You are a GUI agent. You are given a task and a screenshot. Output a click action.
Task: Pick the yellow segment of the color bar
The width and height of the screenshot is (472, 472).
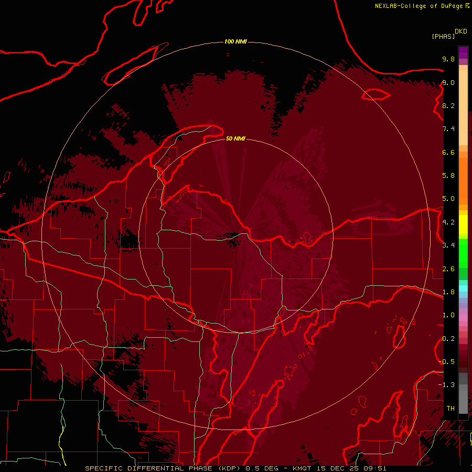click(x=463, y=224)
